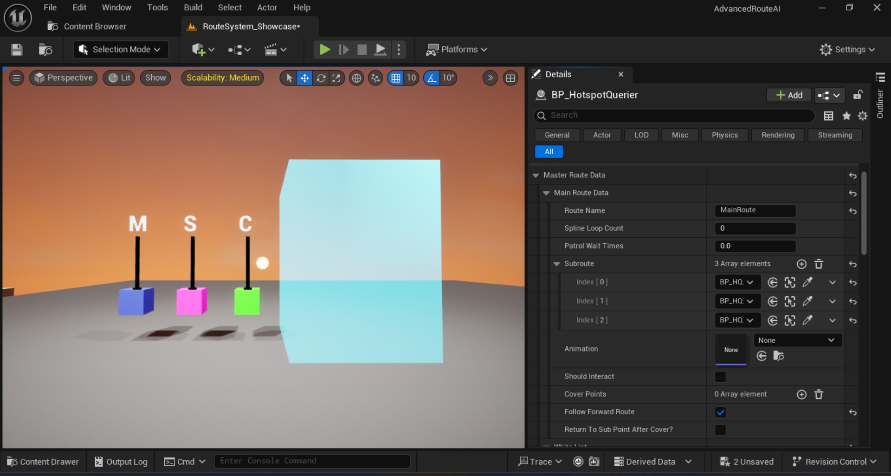Open the Content Drawer
891x476 pixels.
click(43, 462)
